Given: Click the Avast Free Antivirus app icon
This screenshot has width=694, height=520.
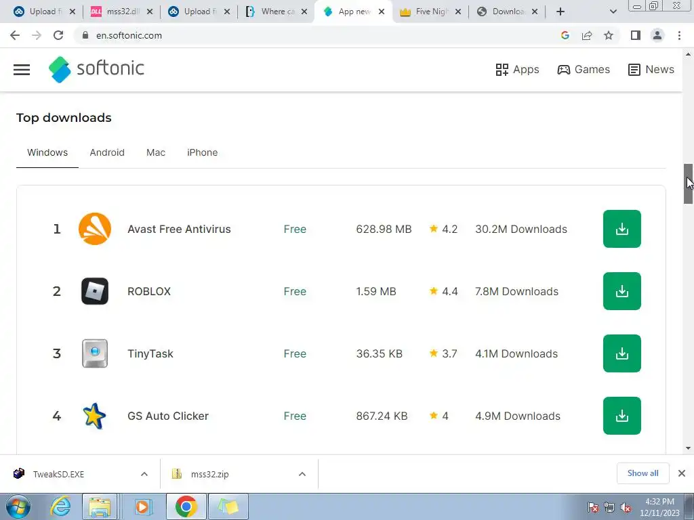Looking at the screenshot, I should pos(95,229).
